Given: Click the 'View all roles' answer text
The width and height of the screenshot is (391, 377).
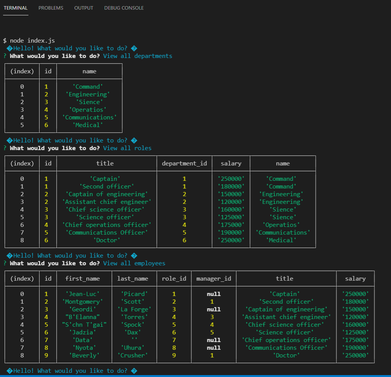Looking at the screenshot, I should 127,148.
